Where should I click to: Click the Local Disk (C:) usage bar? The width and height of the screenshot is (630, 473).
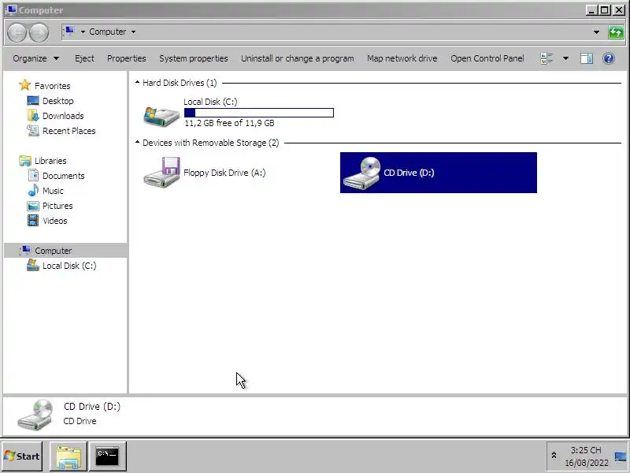[x=259, y=113]
